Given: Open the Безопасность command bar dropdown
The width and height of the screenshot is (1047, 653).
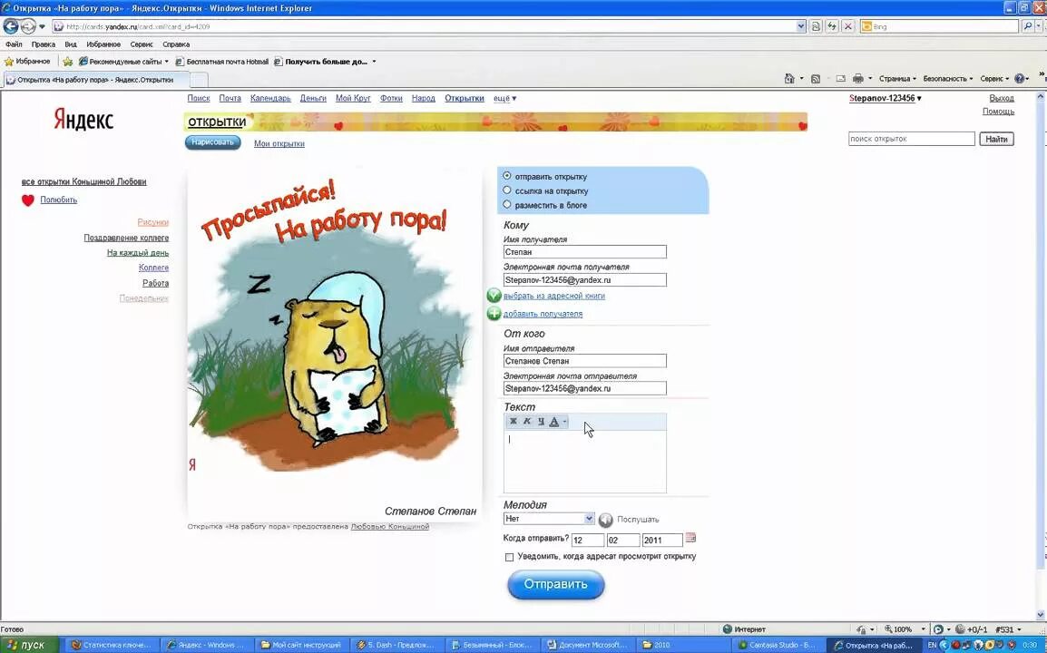Looking at the screenshot, I should [x=947, y=79].
